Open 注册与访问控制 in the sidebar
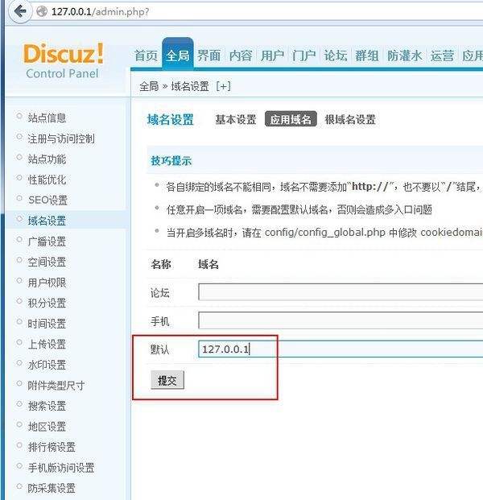 pos(61,138)
